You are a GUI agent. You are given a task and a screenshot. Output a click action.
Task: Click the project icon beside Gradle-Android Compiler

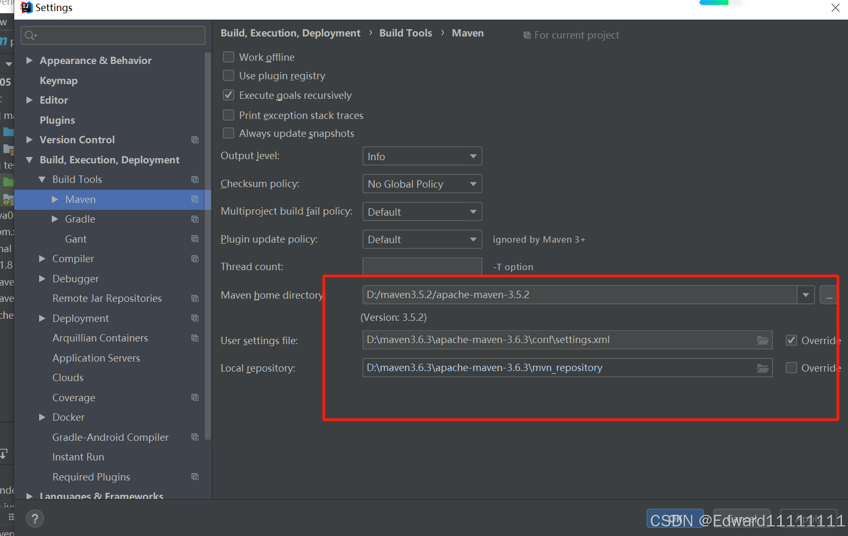pyautogui.click(x=195, y=437)
